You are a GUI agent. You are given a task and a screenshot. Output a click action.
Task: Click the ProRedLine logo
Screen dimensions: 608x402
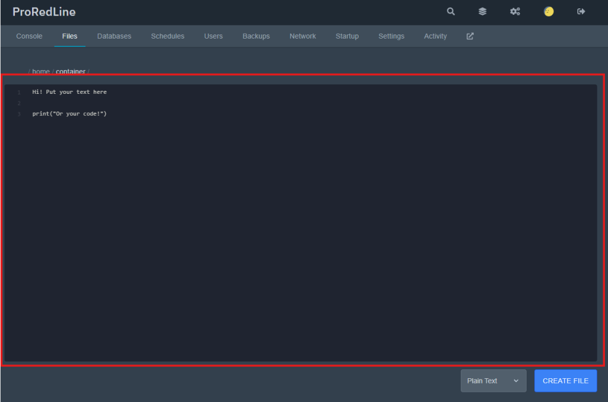[x=44, y=12]
